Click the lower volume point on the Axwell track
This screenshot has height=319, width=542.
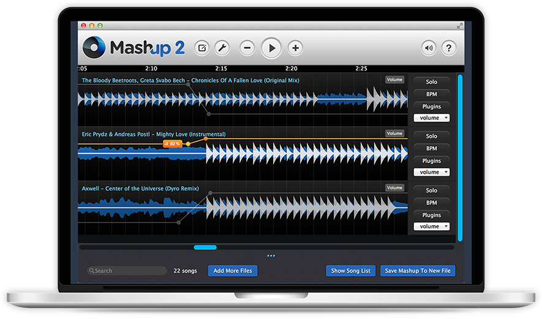pos(178,223)
